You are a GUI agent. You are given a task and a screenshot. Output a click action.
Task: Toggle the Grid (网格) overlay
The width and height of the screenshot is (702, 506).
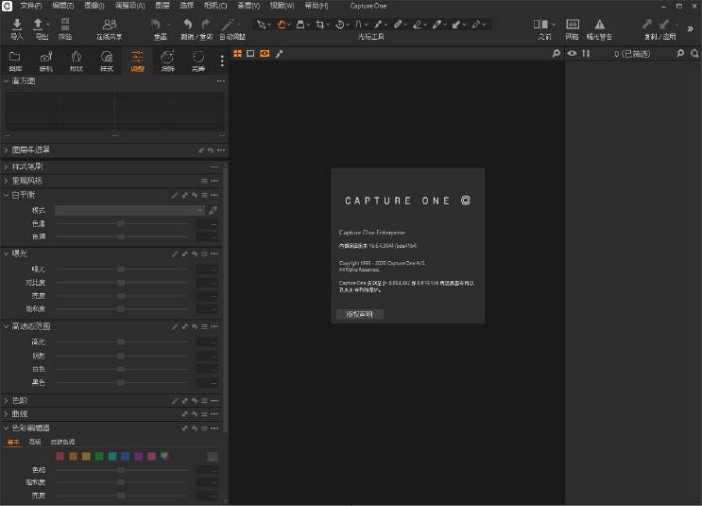(x=573, y=24)
